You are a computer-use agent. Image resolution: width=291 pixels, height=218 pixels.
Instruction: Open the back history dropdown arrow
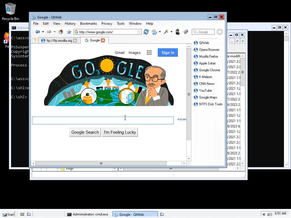coord(43,32)
